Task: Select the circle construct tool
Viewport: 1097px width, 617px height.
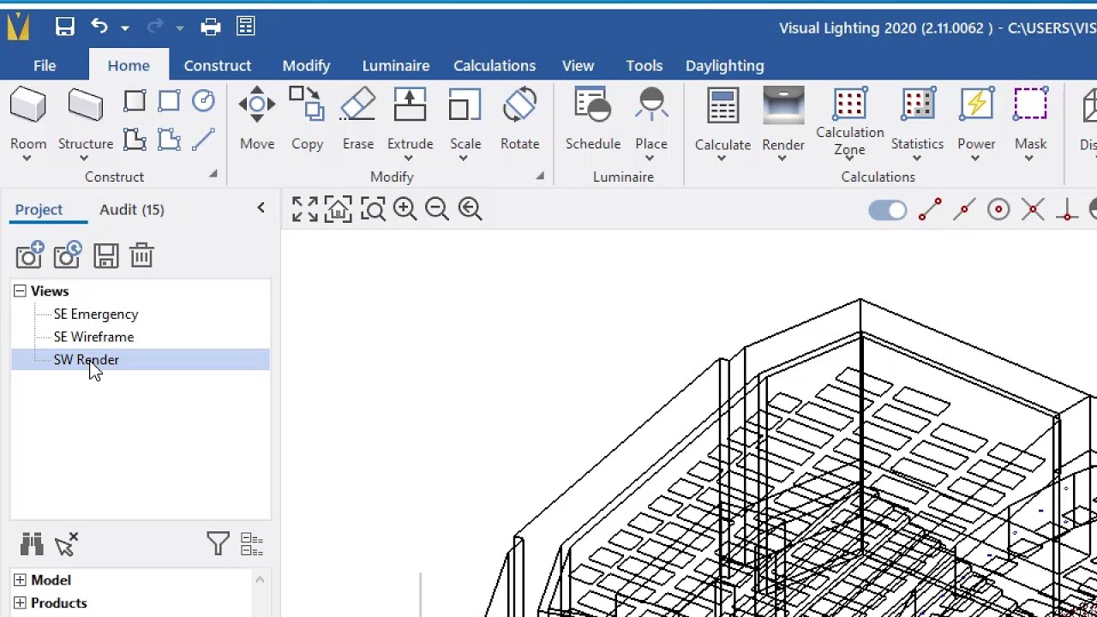Action: coord(203,102)
